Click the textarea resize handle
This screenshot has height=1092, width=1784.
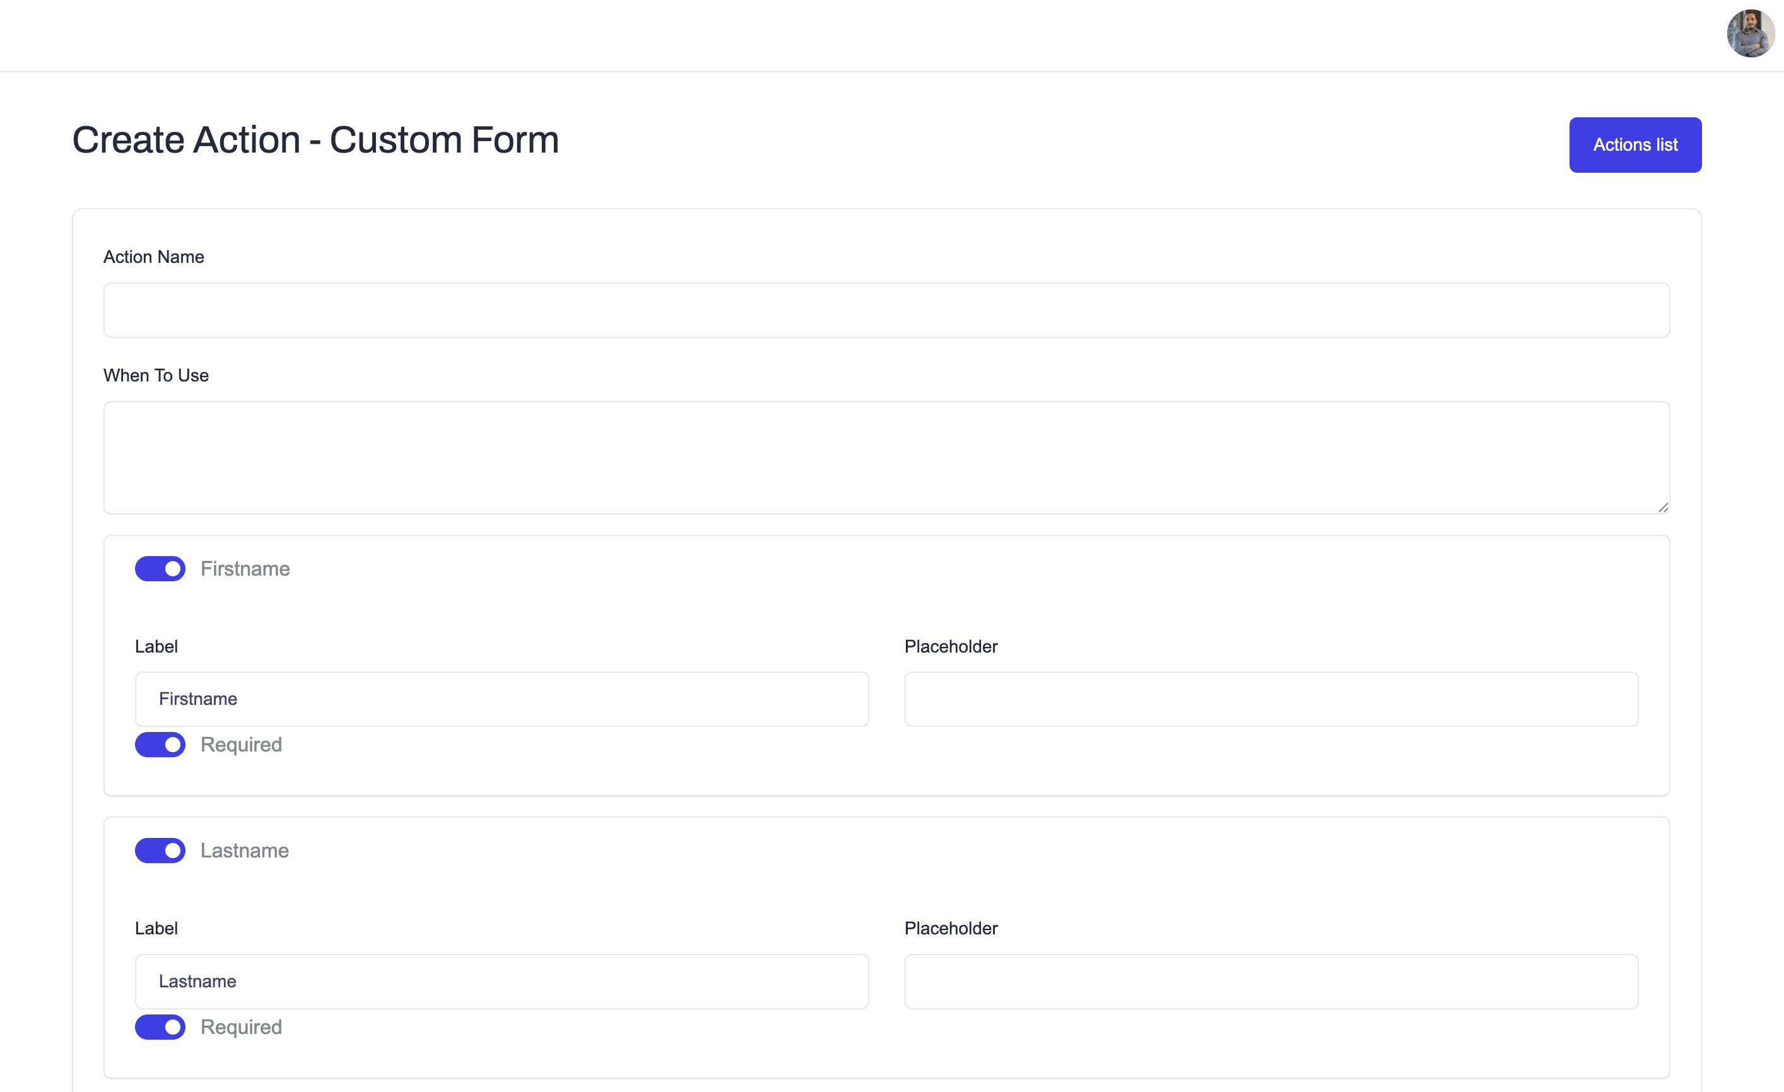pos(1662,508)
